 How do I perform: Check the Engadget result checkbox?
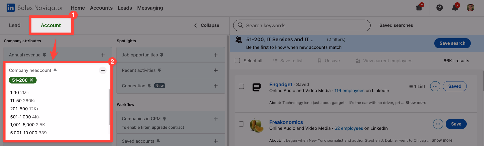pos(241,86)
